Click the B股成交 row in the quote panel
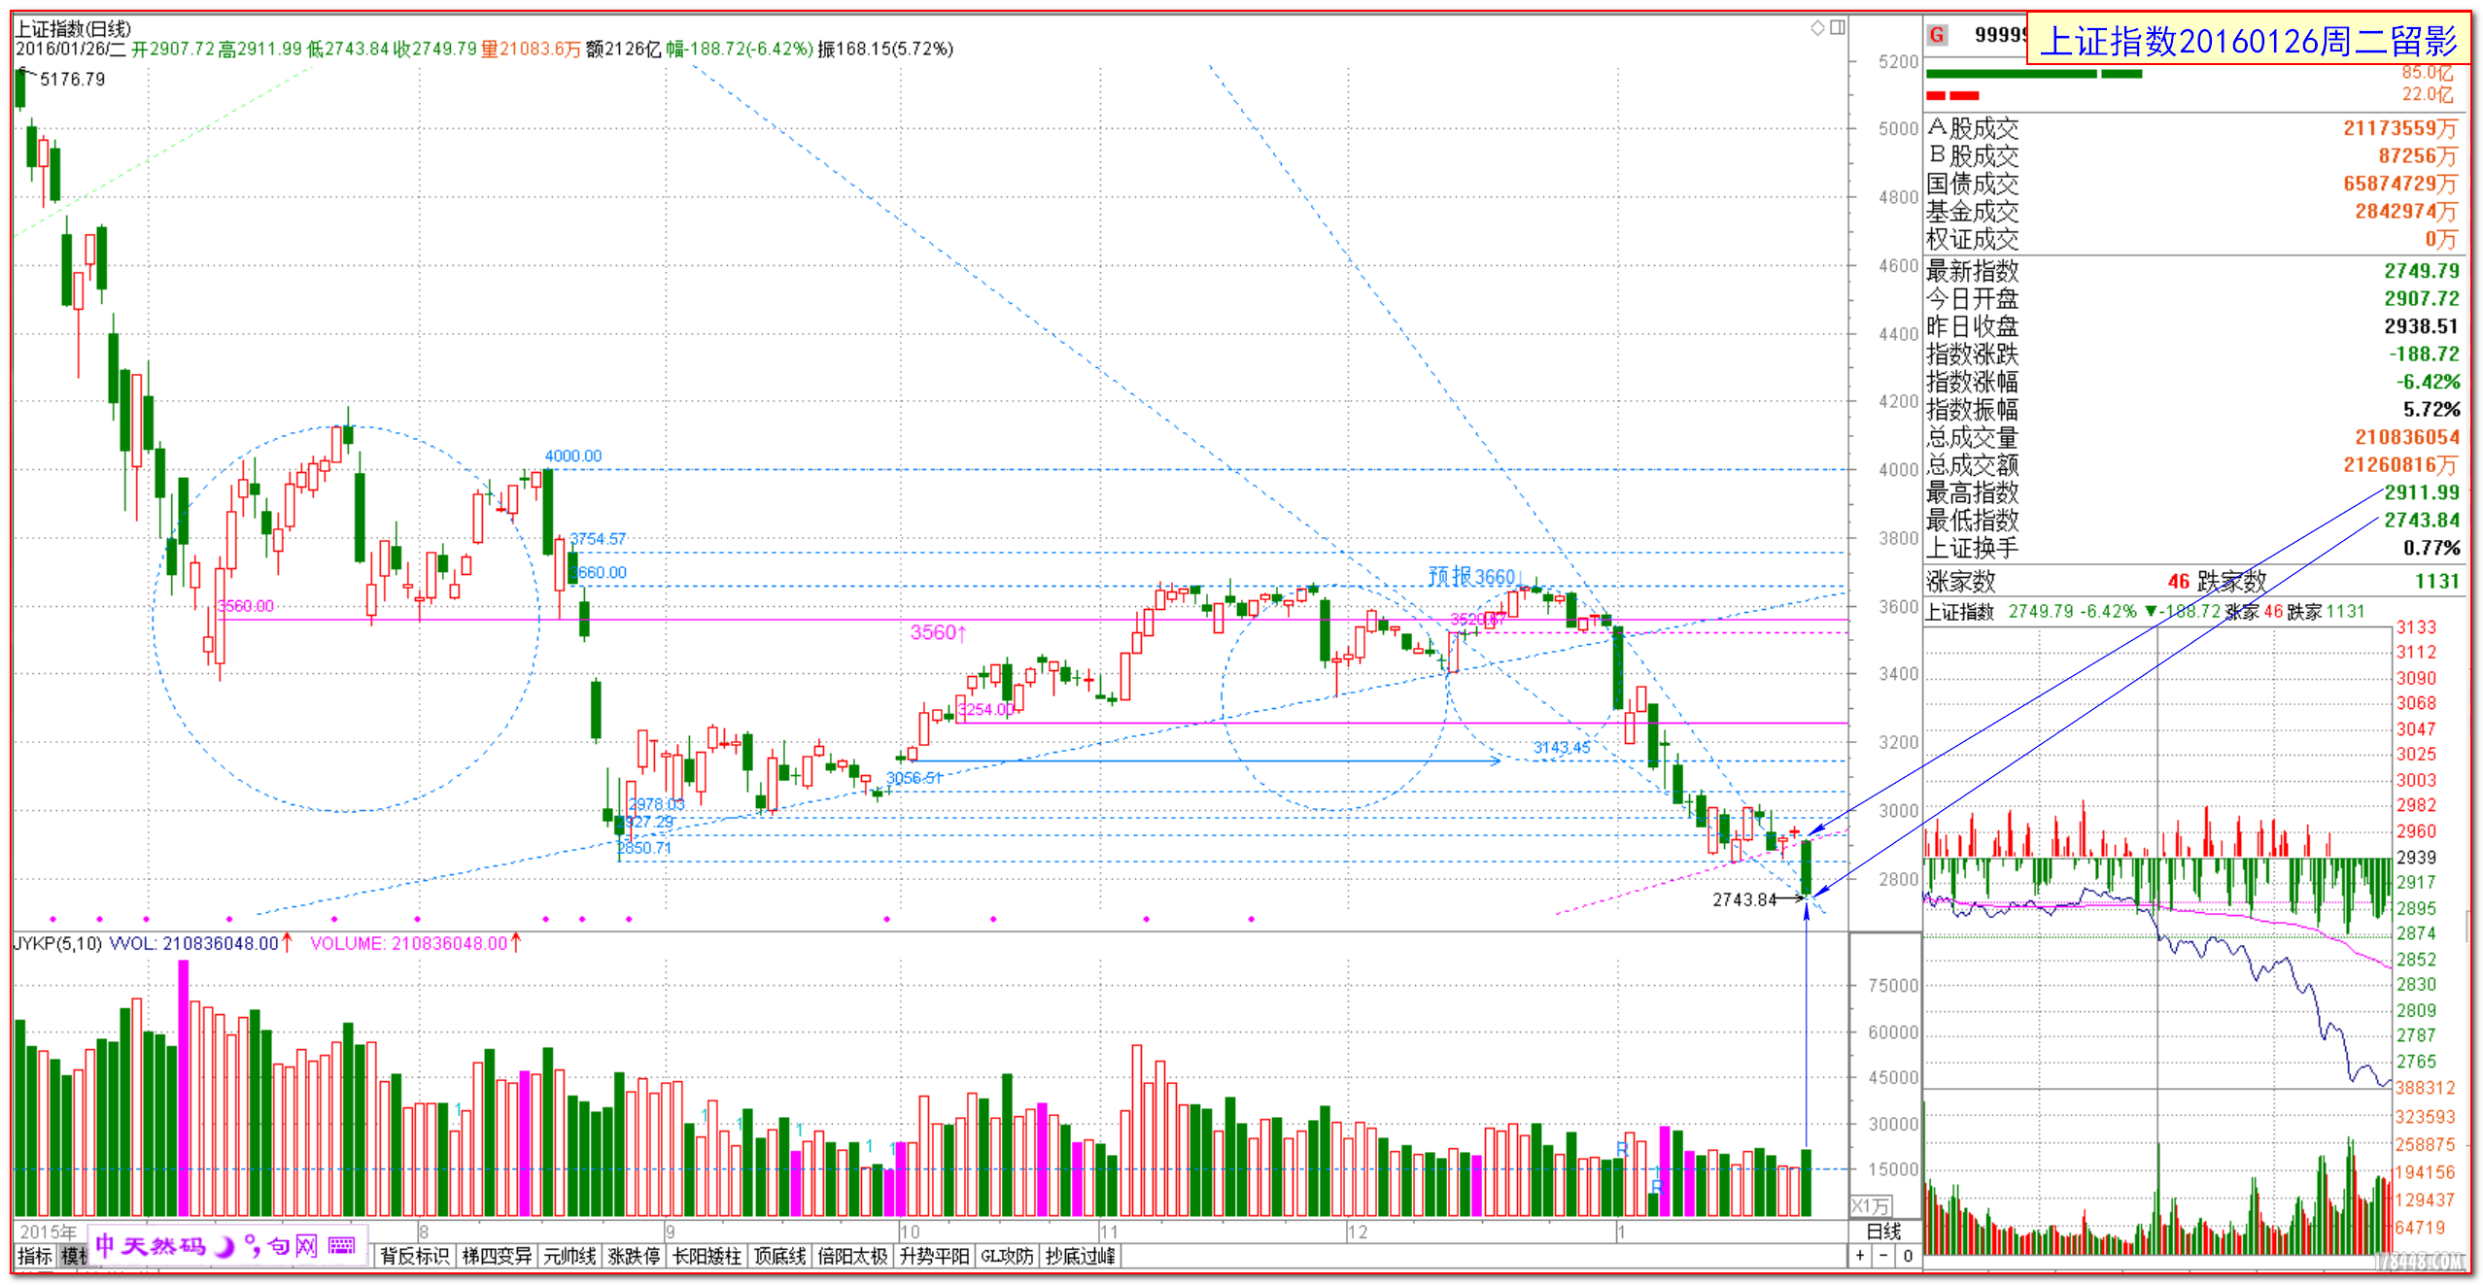Image resolution: width=2483 pixels, height=1285 pixels. click(2191, 155)
